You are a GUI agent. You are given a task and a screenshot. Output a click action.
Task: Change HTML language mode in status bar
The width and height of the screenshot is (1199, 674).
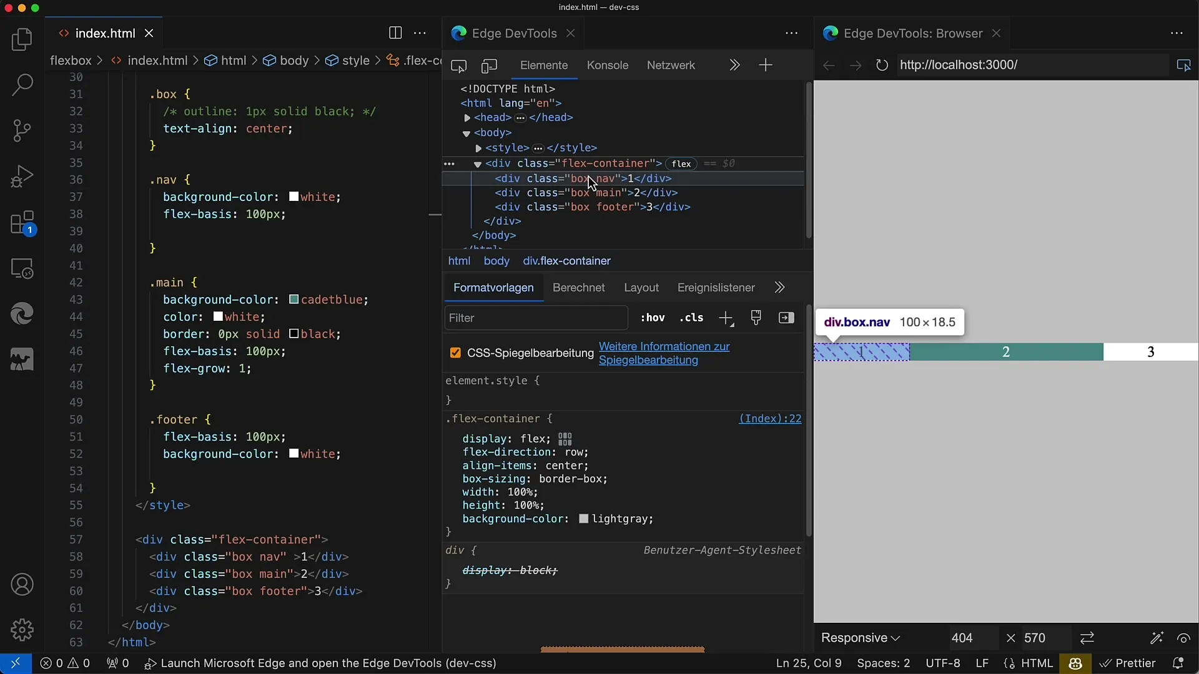1037,663
